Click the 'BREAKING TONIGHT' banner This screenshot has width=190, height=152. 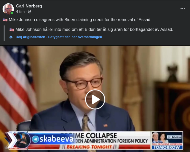click(x=89, y=147)
